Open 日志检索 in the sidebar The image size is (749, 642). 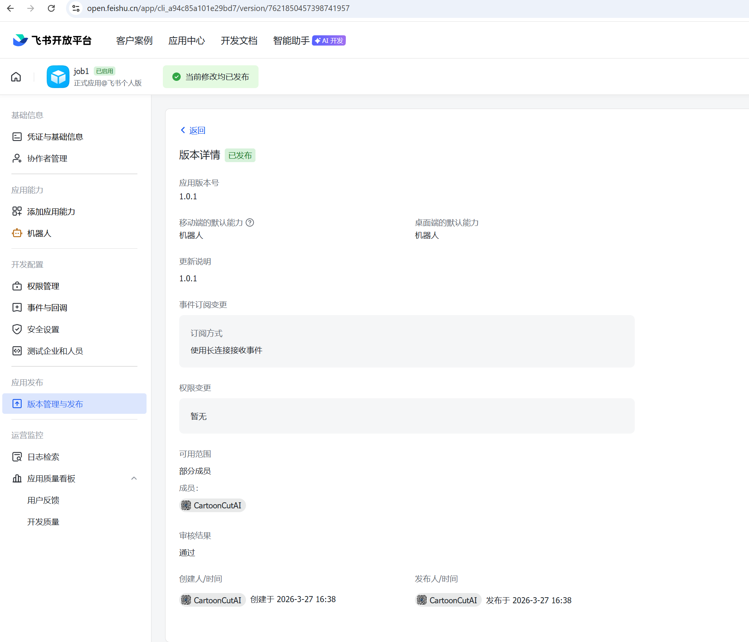tap(43, 457)
